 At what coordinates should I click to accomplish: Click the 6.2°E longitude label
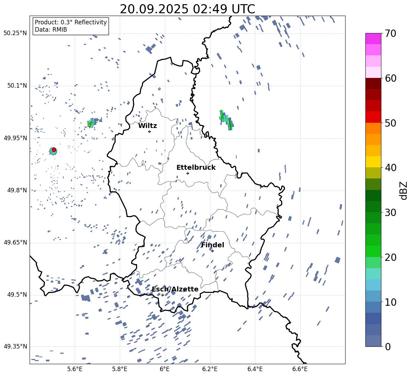[210, 369]
